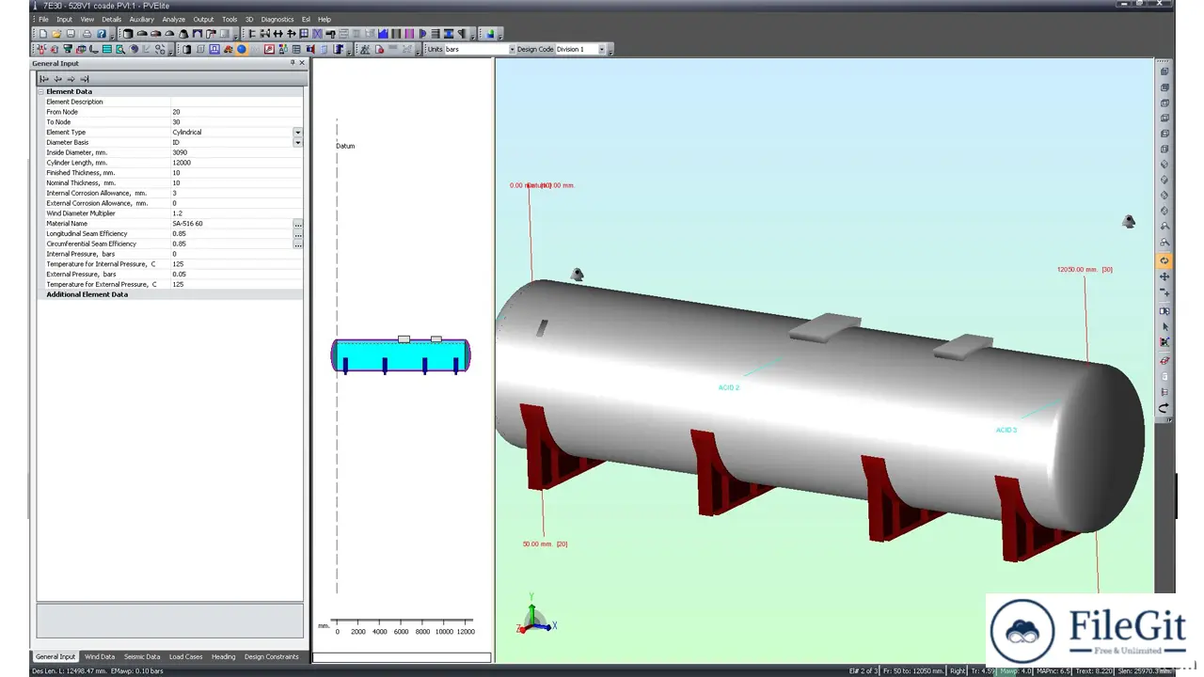Click the green-blue icon right of first toolbar
Screen dimensions: 1204x677
(x=490, y=34)
